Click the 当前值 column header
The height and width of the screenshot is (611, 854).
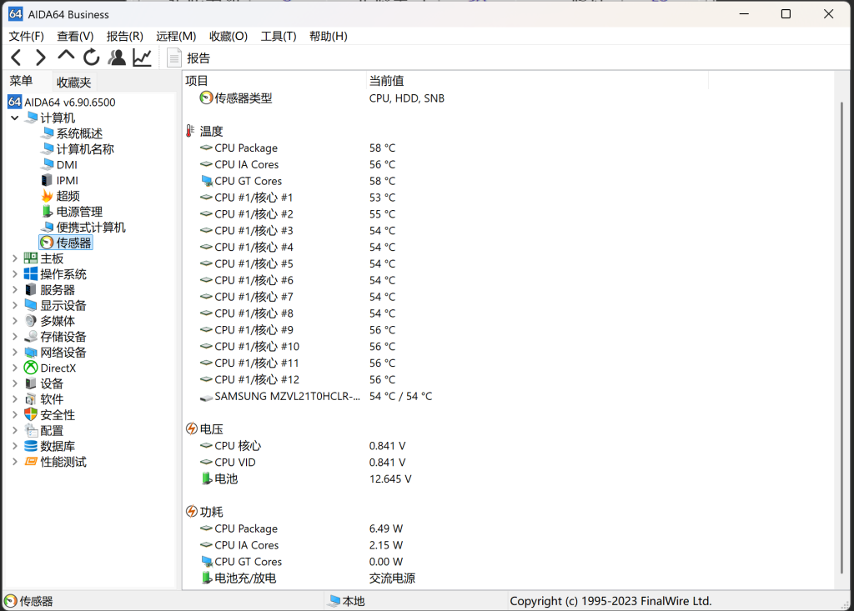(x=386, y=81)
